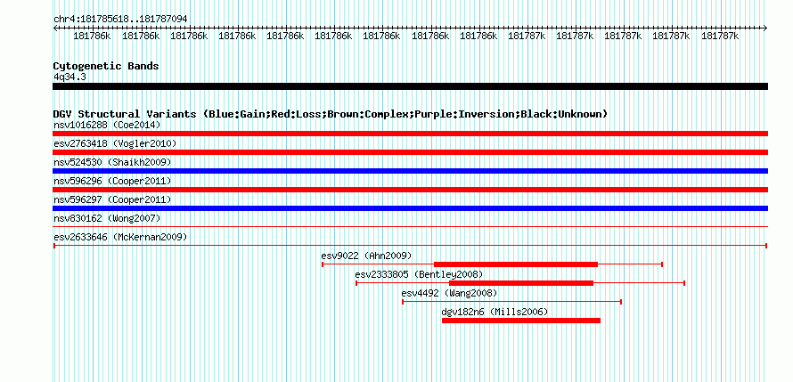Open variant label nsv524530 (Shaikh2009)
The width and height of the screenshot is (793, 382).
[112, 162]
